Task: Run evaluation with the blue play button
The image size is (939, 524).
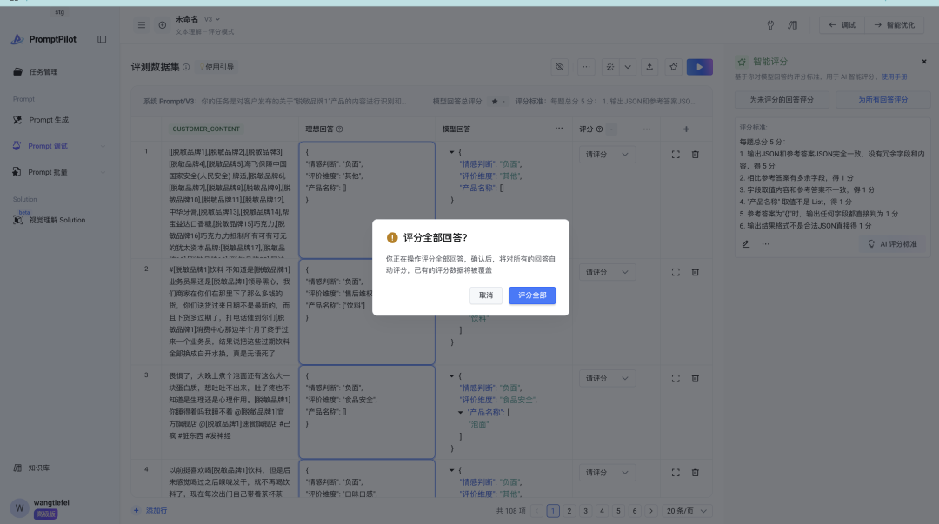Action: click(700, 68)
